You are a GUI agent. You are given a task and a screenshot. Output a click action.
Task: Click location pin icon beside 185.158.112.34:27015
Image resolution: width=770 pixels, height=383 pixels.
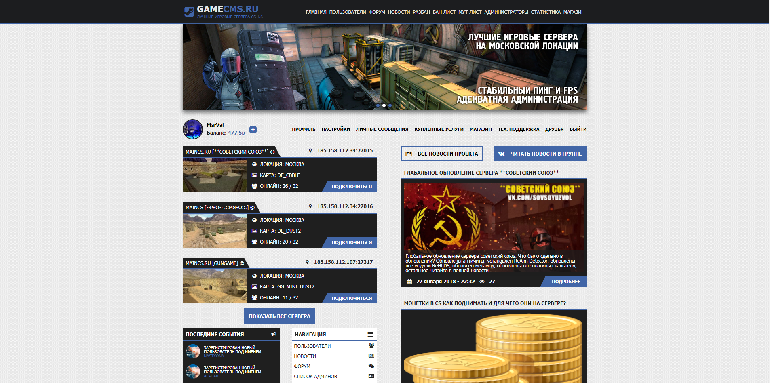310,151
